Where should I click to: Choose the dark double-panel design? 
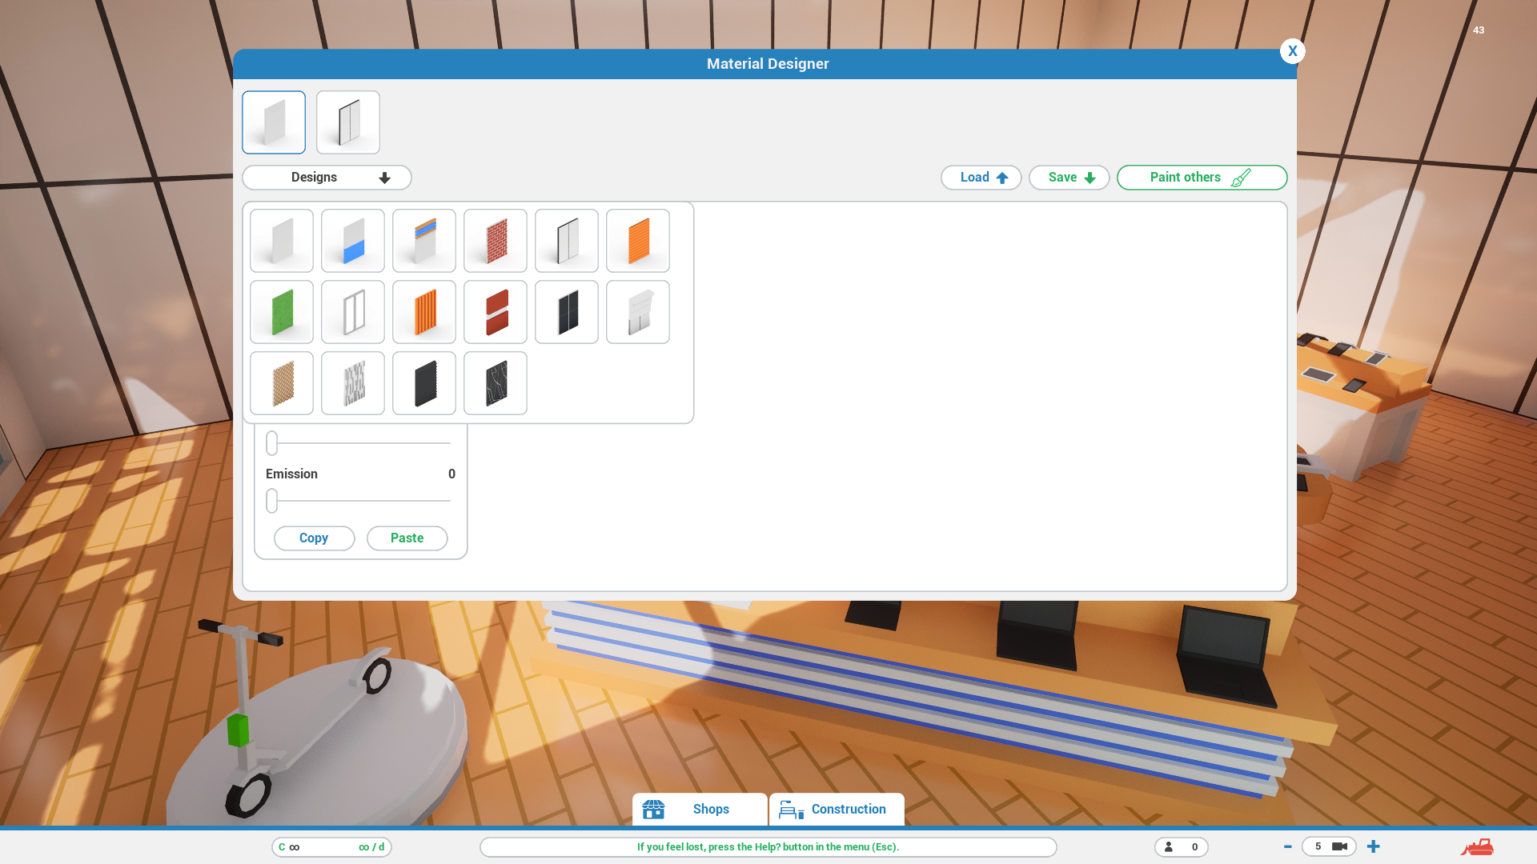[567, 312]
